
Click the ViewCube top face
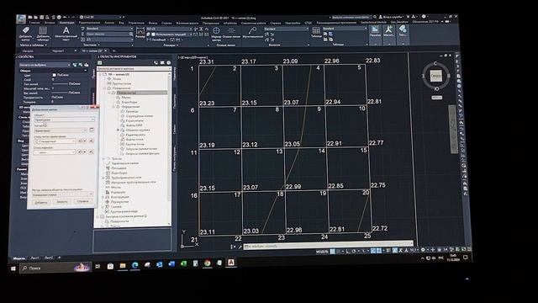click(x=435, y=76)
